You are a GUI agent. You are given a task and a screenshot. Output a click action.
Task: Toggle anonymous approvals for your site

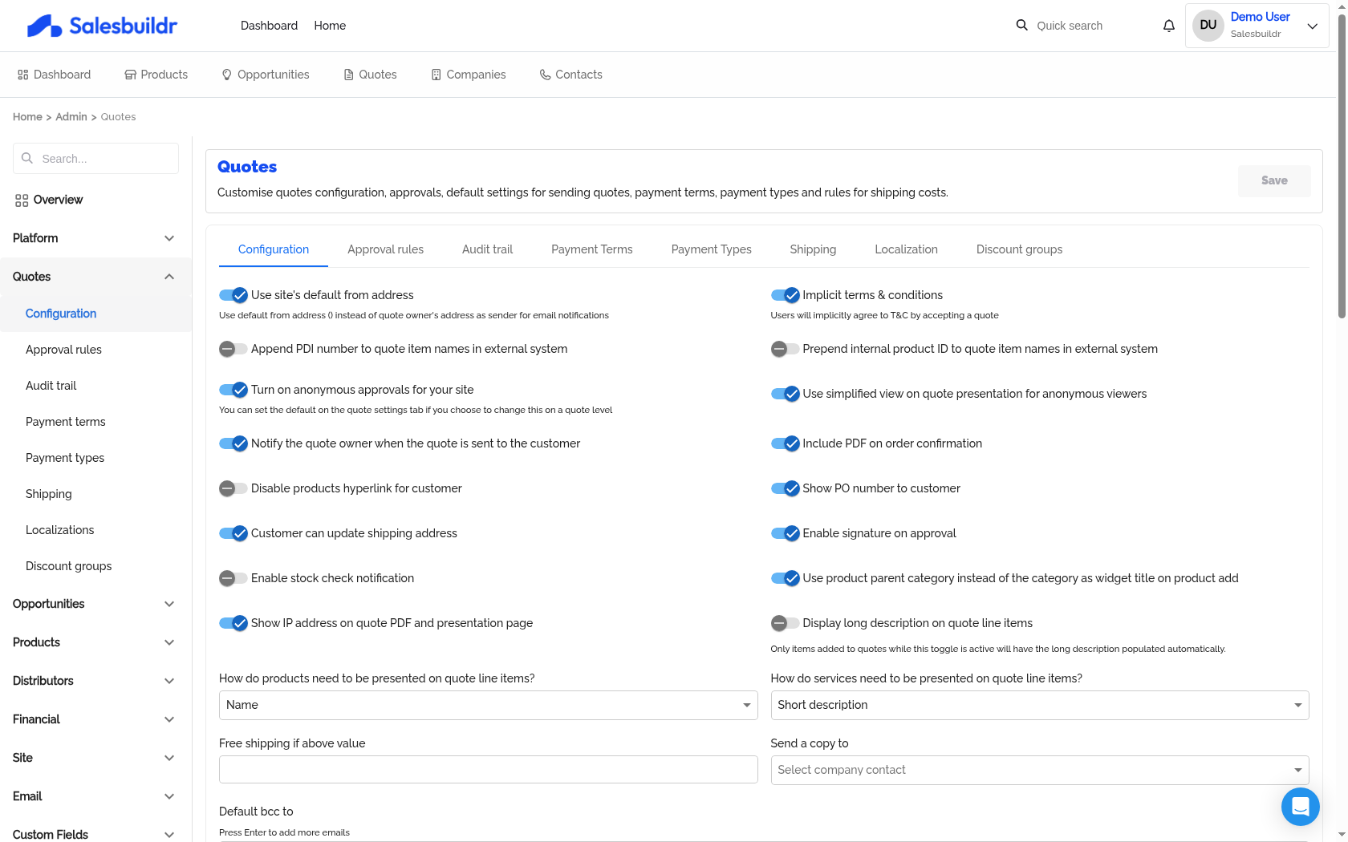233,390
